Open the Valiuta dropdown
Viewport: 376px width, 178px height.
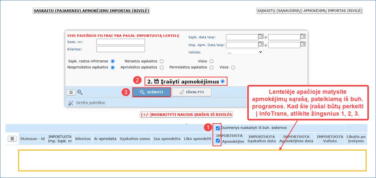[x=244, y=52]
